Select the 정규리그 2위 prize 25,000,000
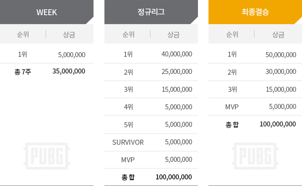The height and width of the screenshot is (186, 302). (x=177, y=72)
